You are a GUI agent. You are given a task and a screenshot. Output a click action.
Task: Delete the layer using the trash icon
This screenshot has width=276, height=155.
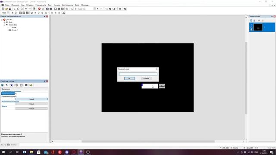tap(254, 21)
